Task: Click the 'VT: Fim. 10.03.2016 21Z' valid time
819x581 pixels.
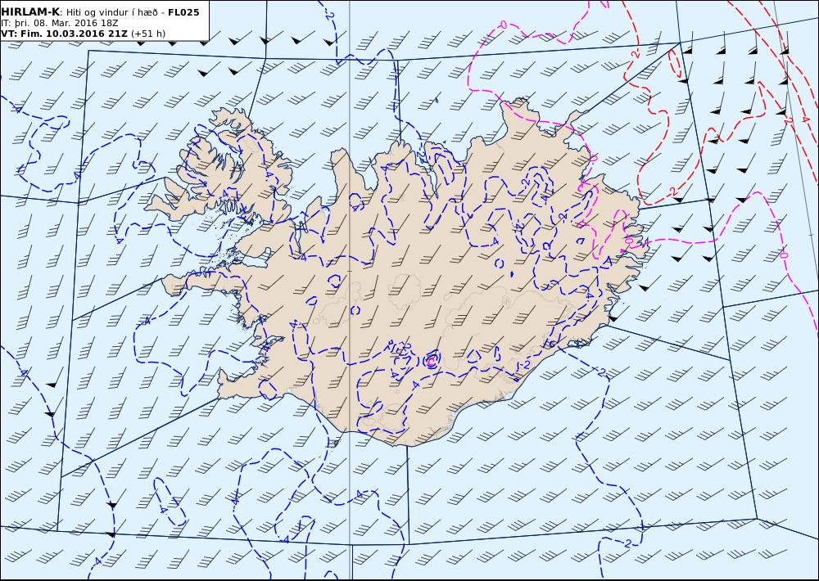Action: (x=64, y=34)
